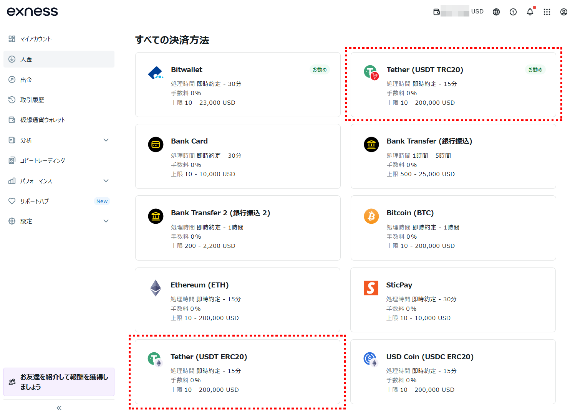This screenshot has width=570, height=416.
Task: Open the help question mark icon
Action: coord(513,12)
